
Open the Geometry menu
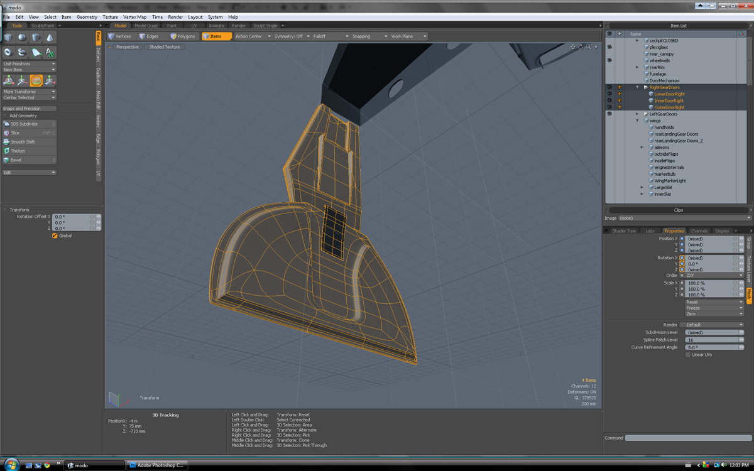[x=87, y=17]
